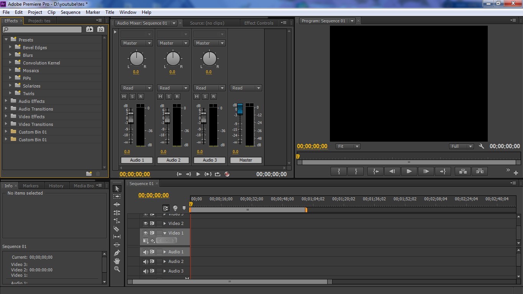Screen dimensions: 523x294
Task: Open the Read automation mode dropdown on Audio 3
Action: pyautogui.click(x=209, y=88)
